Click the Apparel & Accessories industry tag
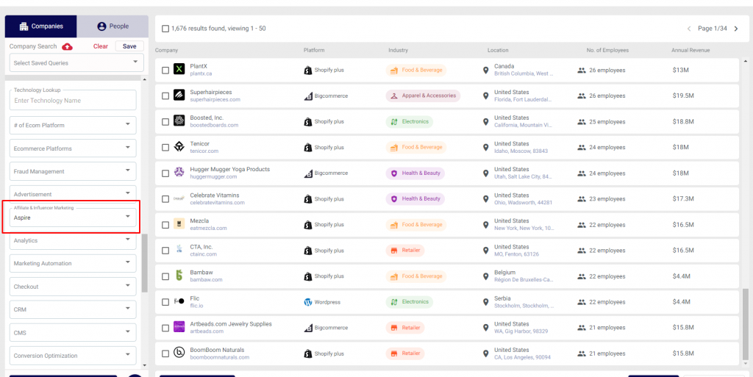 click(423, 96)
